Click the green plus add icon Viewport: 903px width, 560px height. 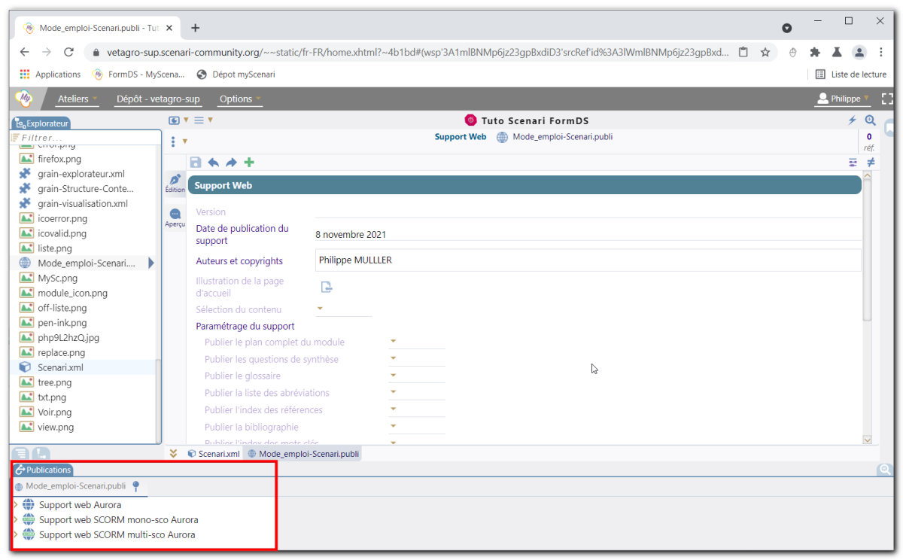(x=249, y=163)
